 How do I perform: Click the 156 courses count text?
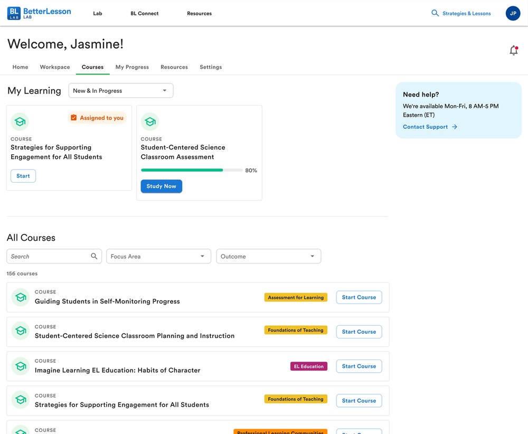pyautogui.click(x=22, y=273)
